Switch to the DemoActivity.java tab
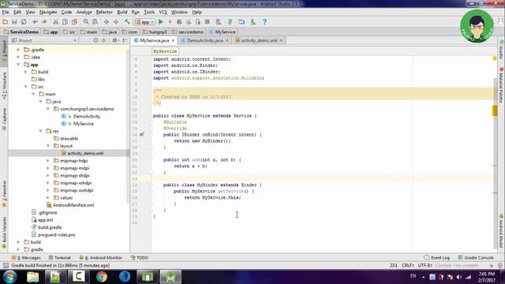The height and width of the screenshot is (284, 505). 205,40
